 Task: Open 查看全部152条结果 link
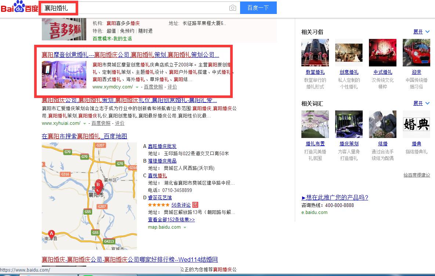pyautogui.click(x=171, y=220)
